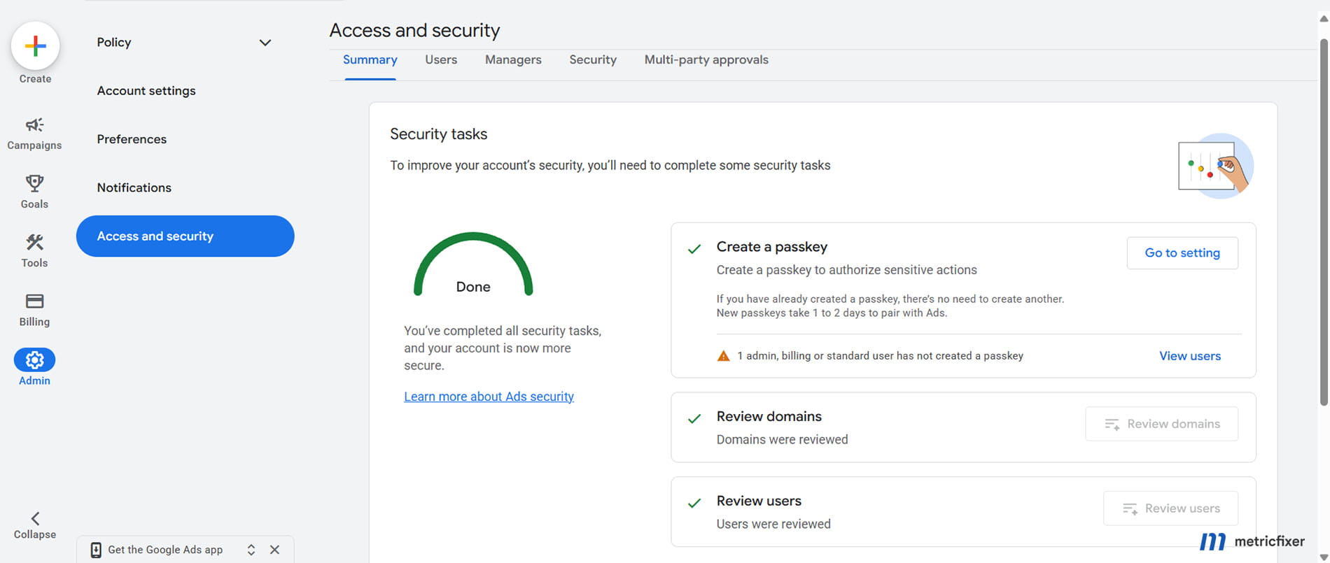Open Notifications in the admin menu
This screenshot has height=563, width=1330.
point(134,187)
